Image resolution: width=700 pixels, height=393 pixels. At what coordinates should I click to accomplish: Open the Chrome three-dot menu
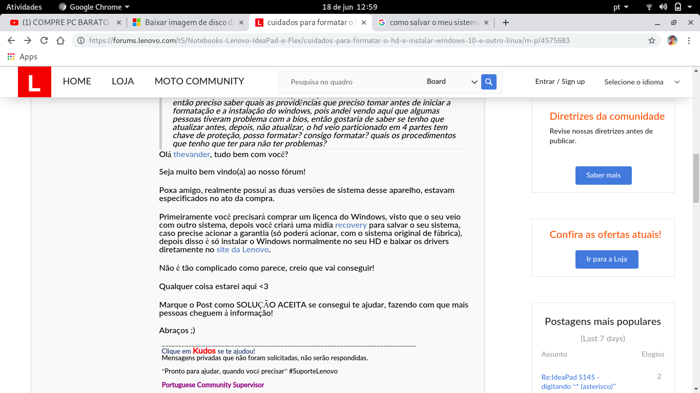point(689,40)
